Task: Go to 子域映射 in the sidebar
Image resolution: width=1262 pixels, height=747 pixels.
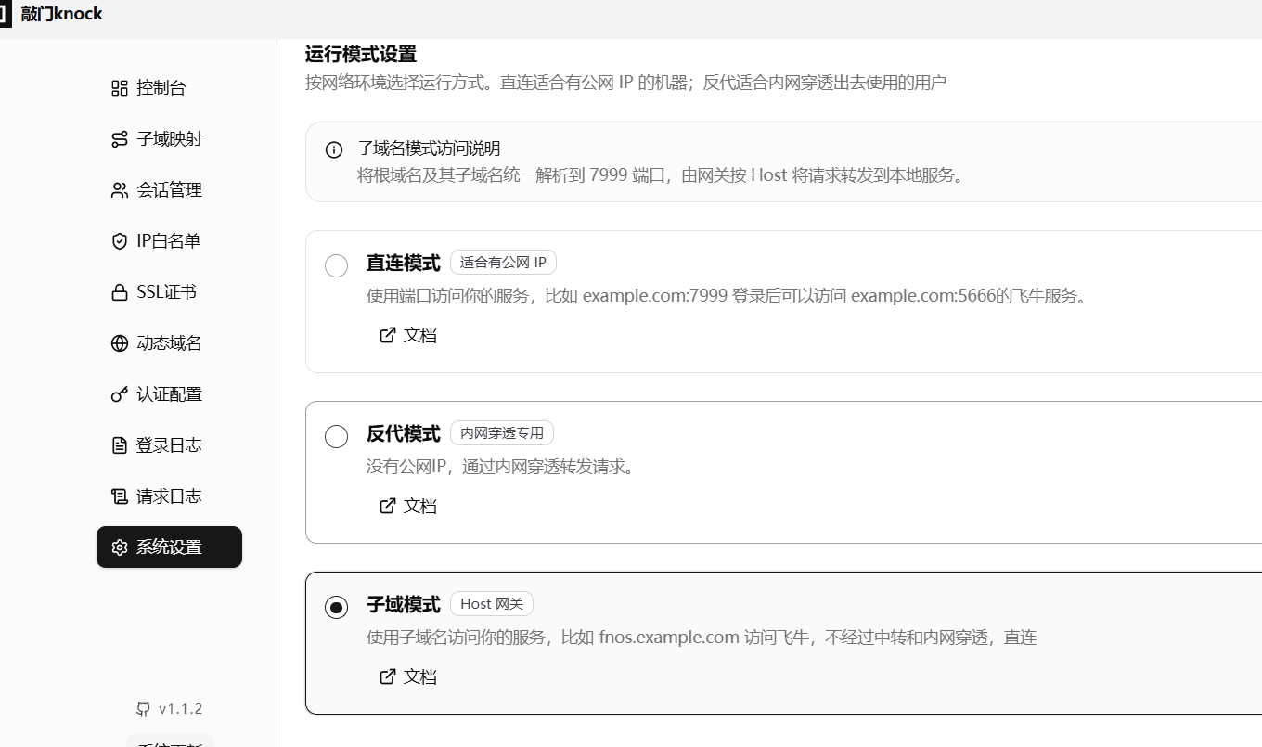Action: pos(169,139)
